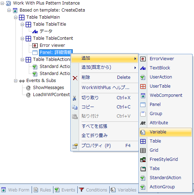Add a TextBlock from the submenu
The height and width of the screenshot is (195, 194).
pyautogui.click(x=166, y=68)
